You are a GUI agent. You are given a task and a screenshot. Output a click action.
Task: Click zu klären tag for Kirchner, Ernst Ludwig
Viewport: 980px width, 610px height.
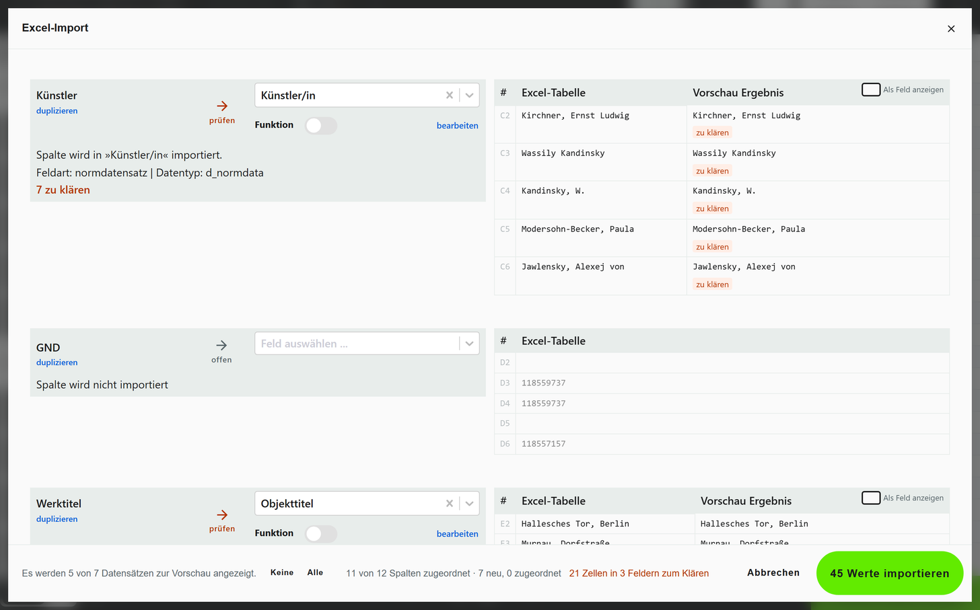(x=712, y=133)
